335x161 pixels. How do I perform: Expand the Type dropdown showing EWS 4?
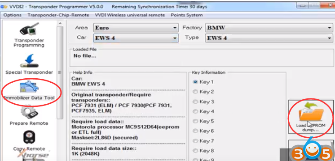[269, 38]
